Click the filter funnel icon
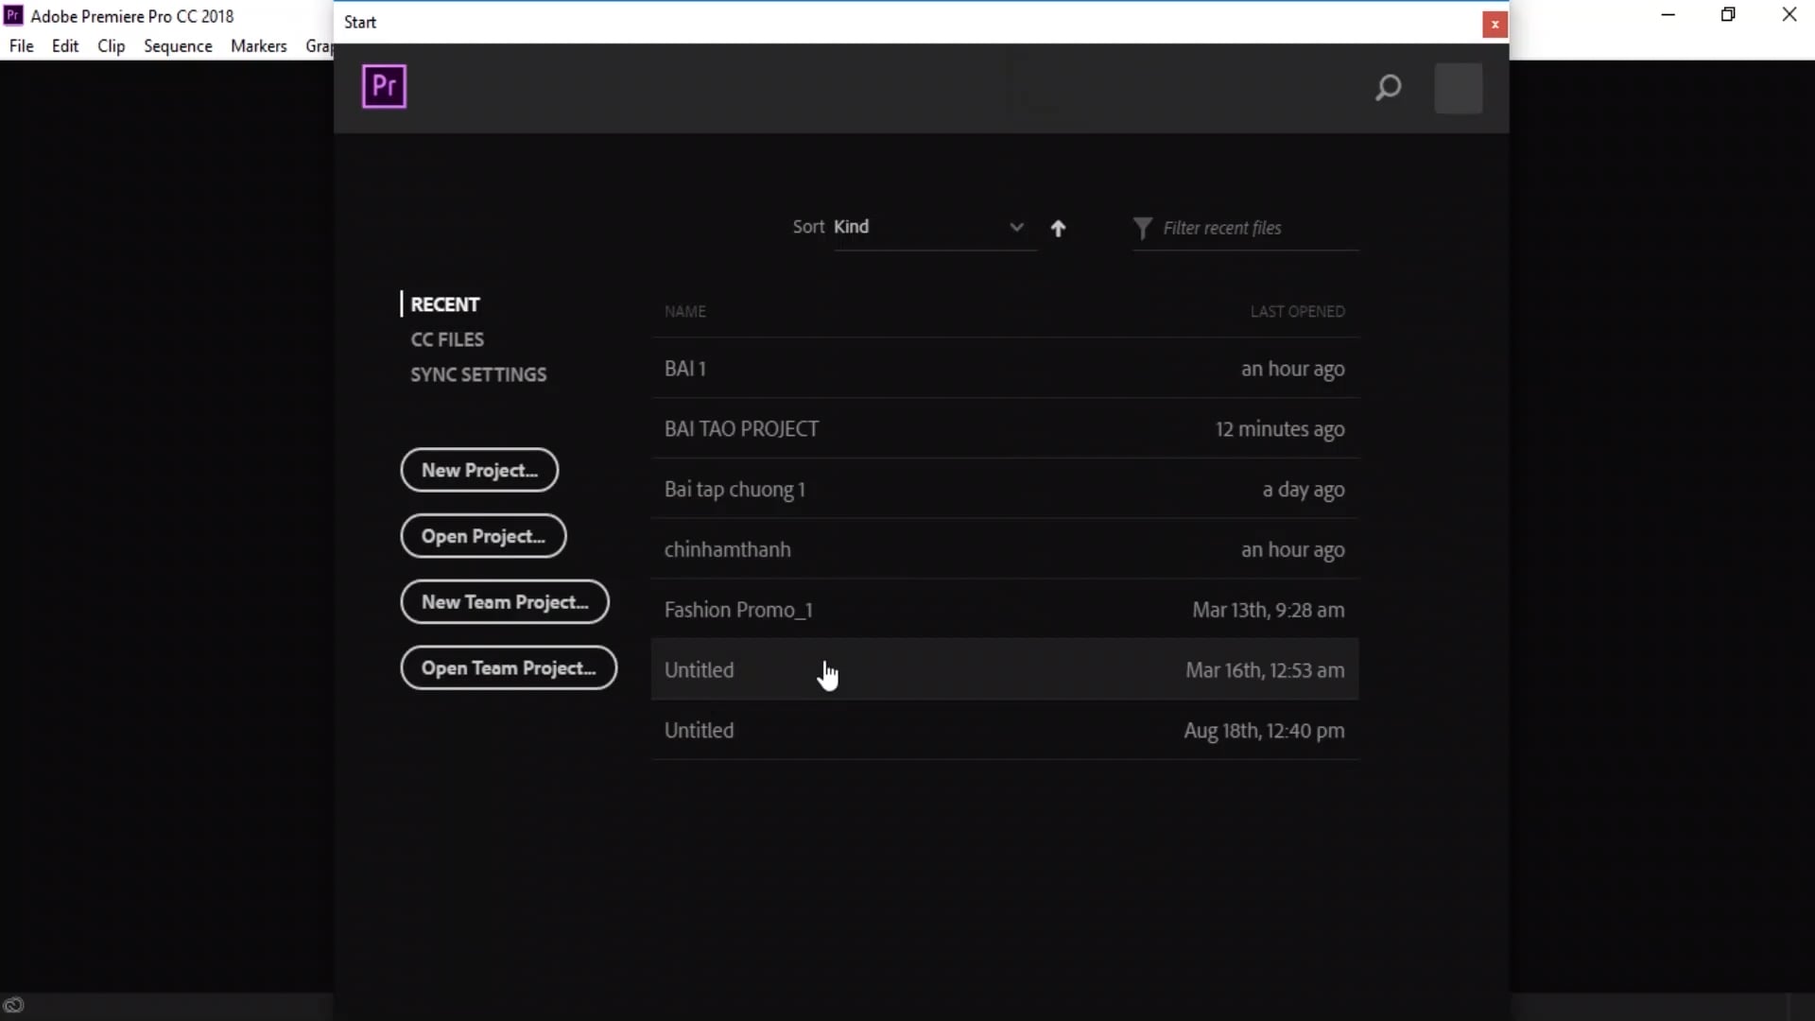This screenshot has height=1021, width=1815. pos(1142,228)
